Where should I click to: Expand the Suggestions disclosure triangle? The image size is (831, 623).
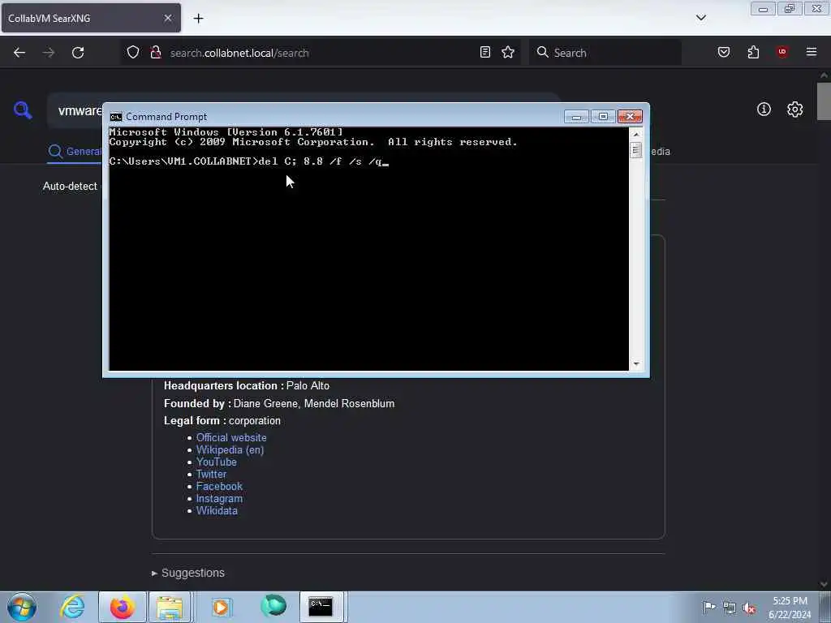[x=154, y=574]
